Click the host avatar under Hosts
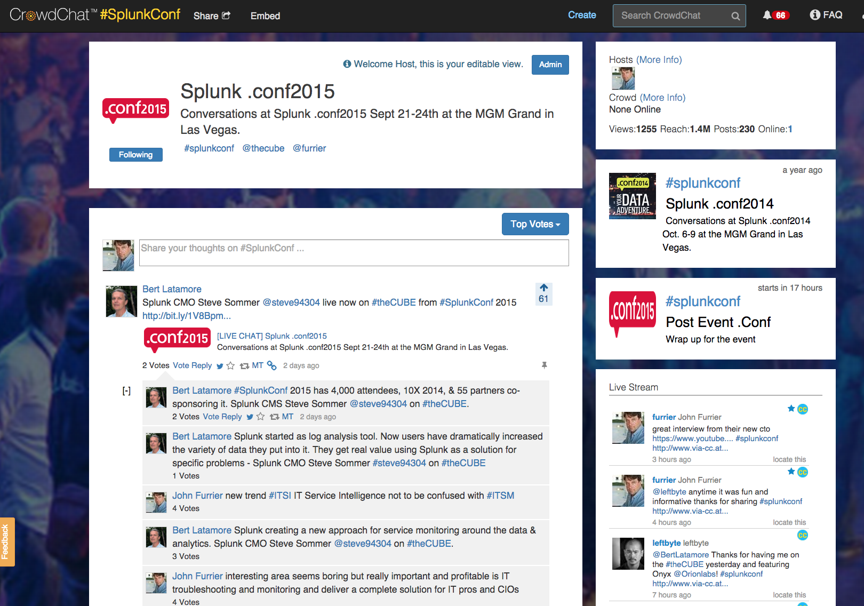This screenshot has height=606, width=864. click(623, 78)
